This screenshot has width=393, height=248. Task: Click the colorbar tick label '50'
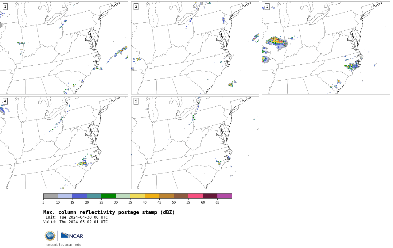point(174,202)
